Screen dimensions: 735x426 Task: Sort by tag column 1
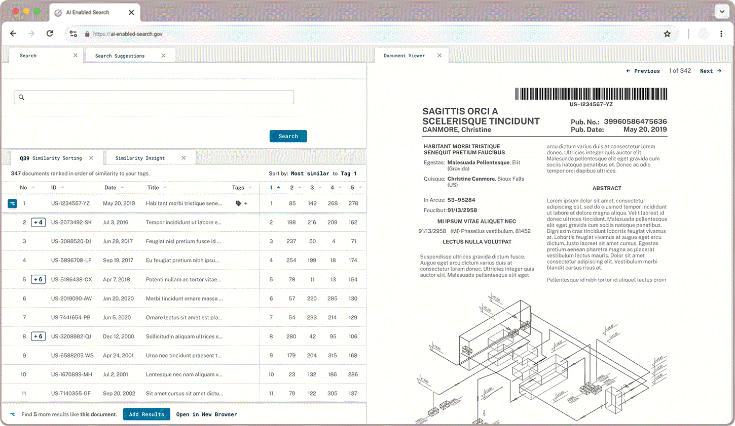274,188
